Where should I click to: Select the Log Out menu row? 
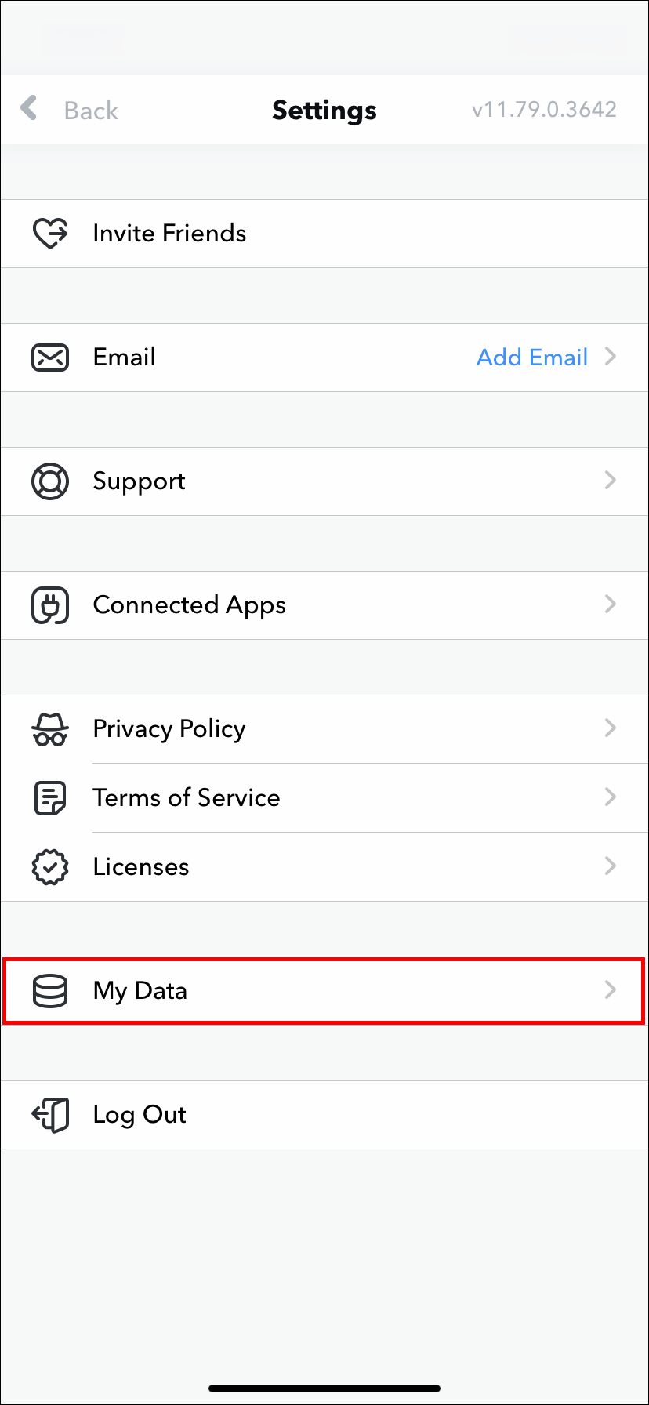point(324,1115)
